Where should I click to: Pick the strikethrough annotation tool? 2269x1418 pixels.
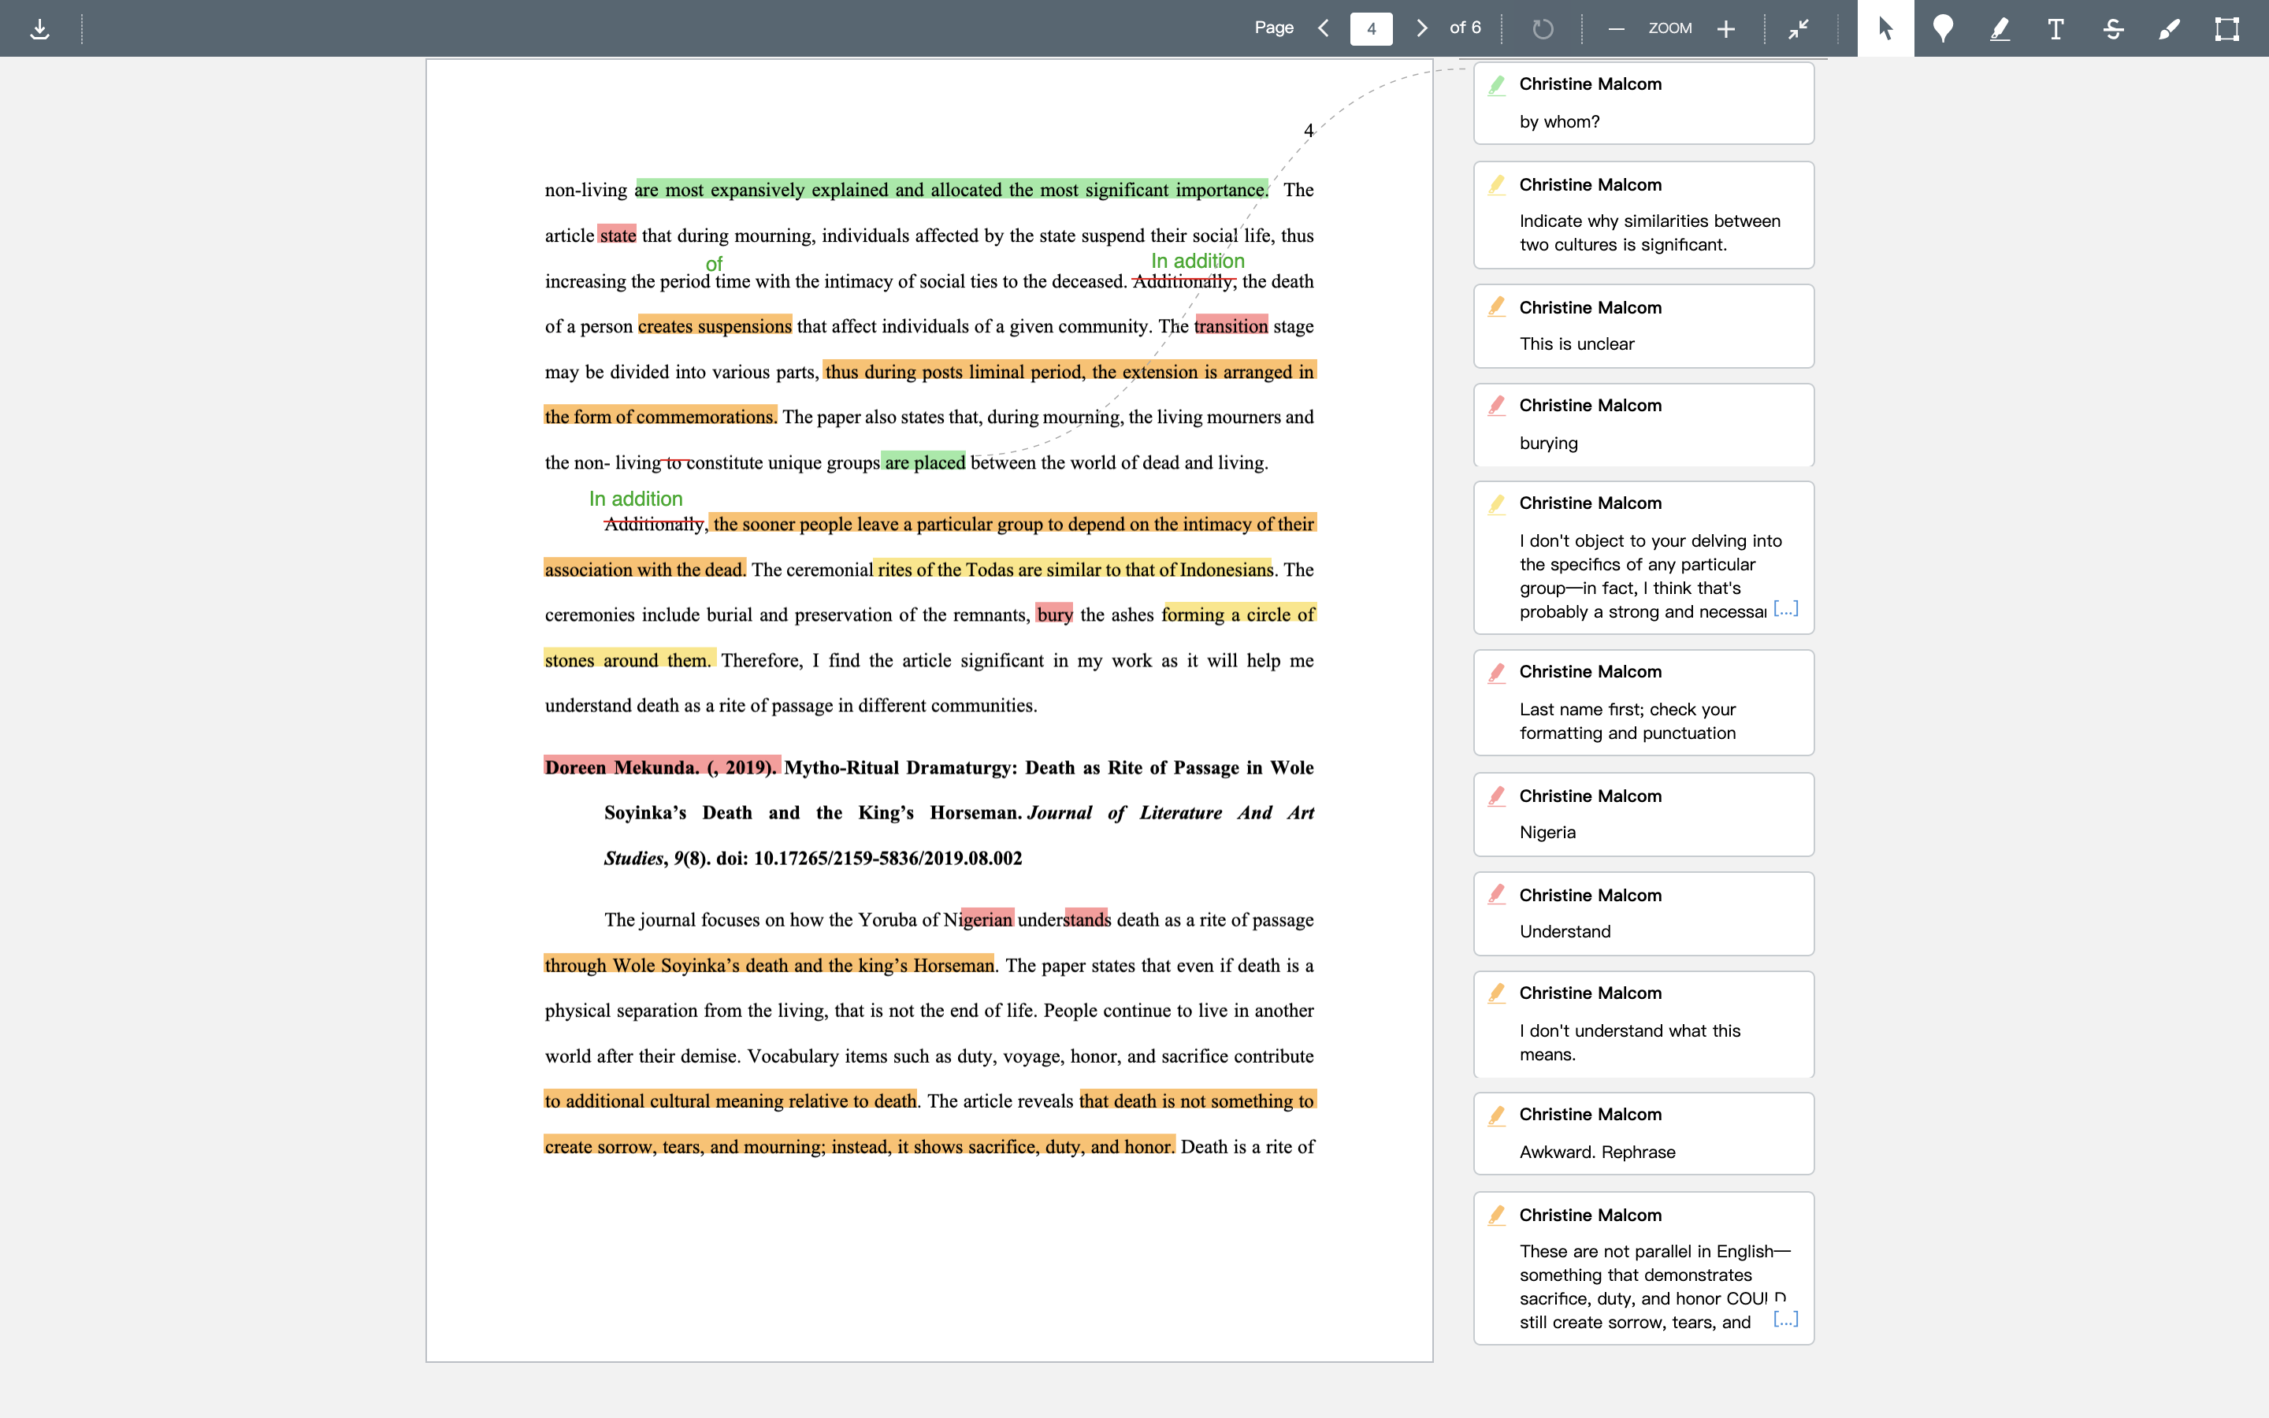click(2112, 28)
